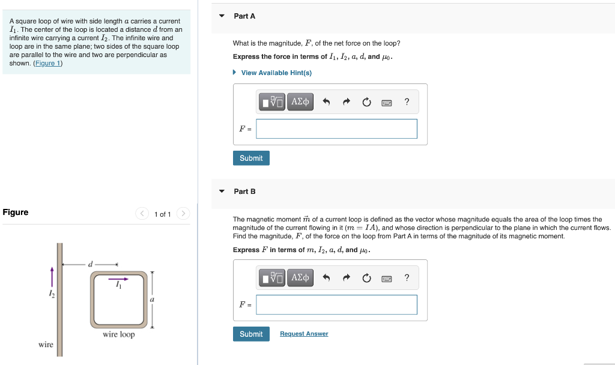Open the Request Answer link

coord(304,334)
